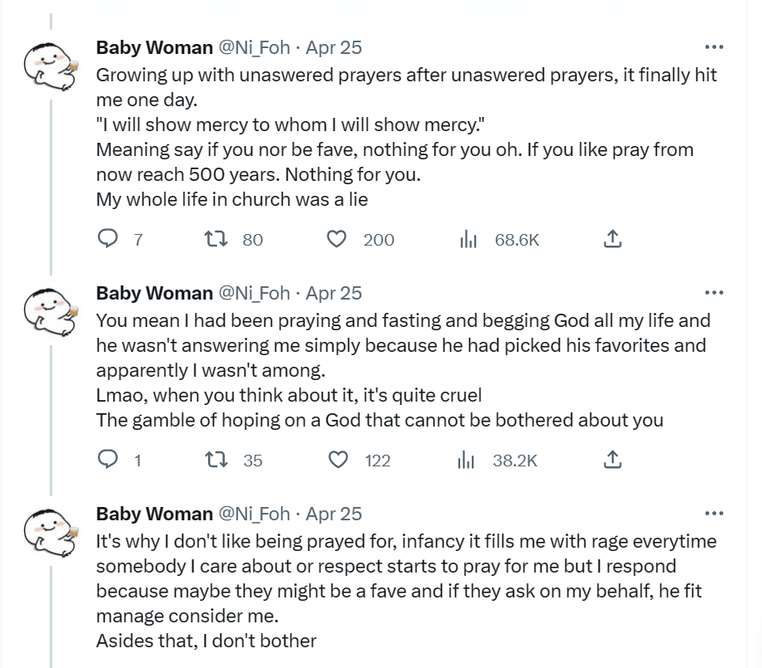Open the Apr 25 timestamp on third tweet
This screenshot has height=668, width=762.
point(333,514)
